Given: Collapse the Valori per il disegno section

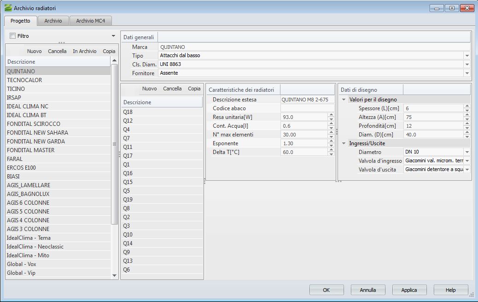Looking at the screenshot, I should click(344, 100).
